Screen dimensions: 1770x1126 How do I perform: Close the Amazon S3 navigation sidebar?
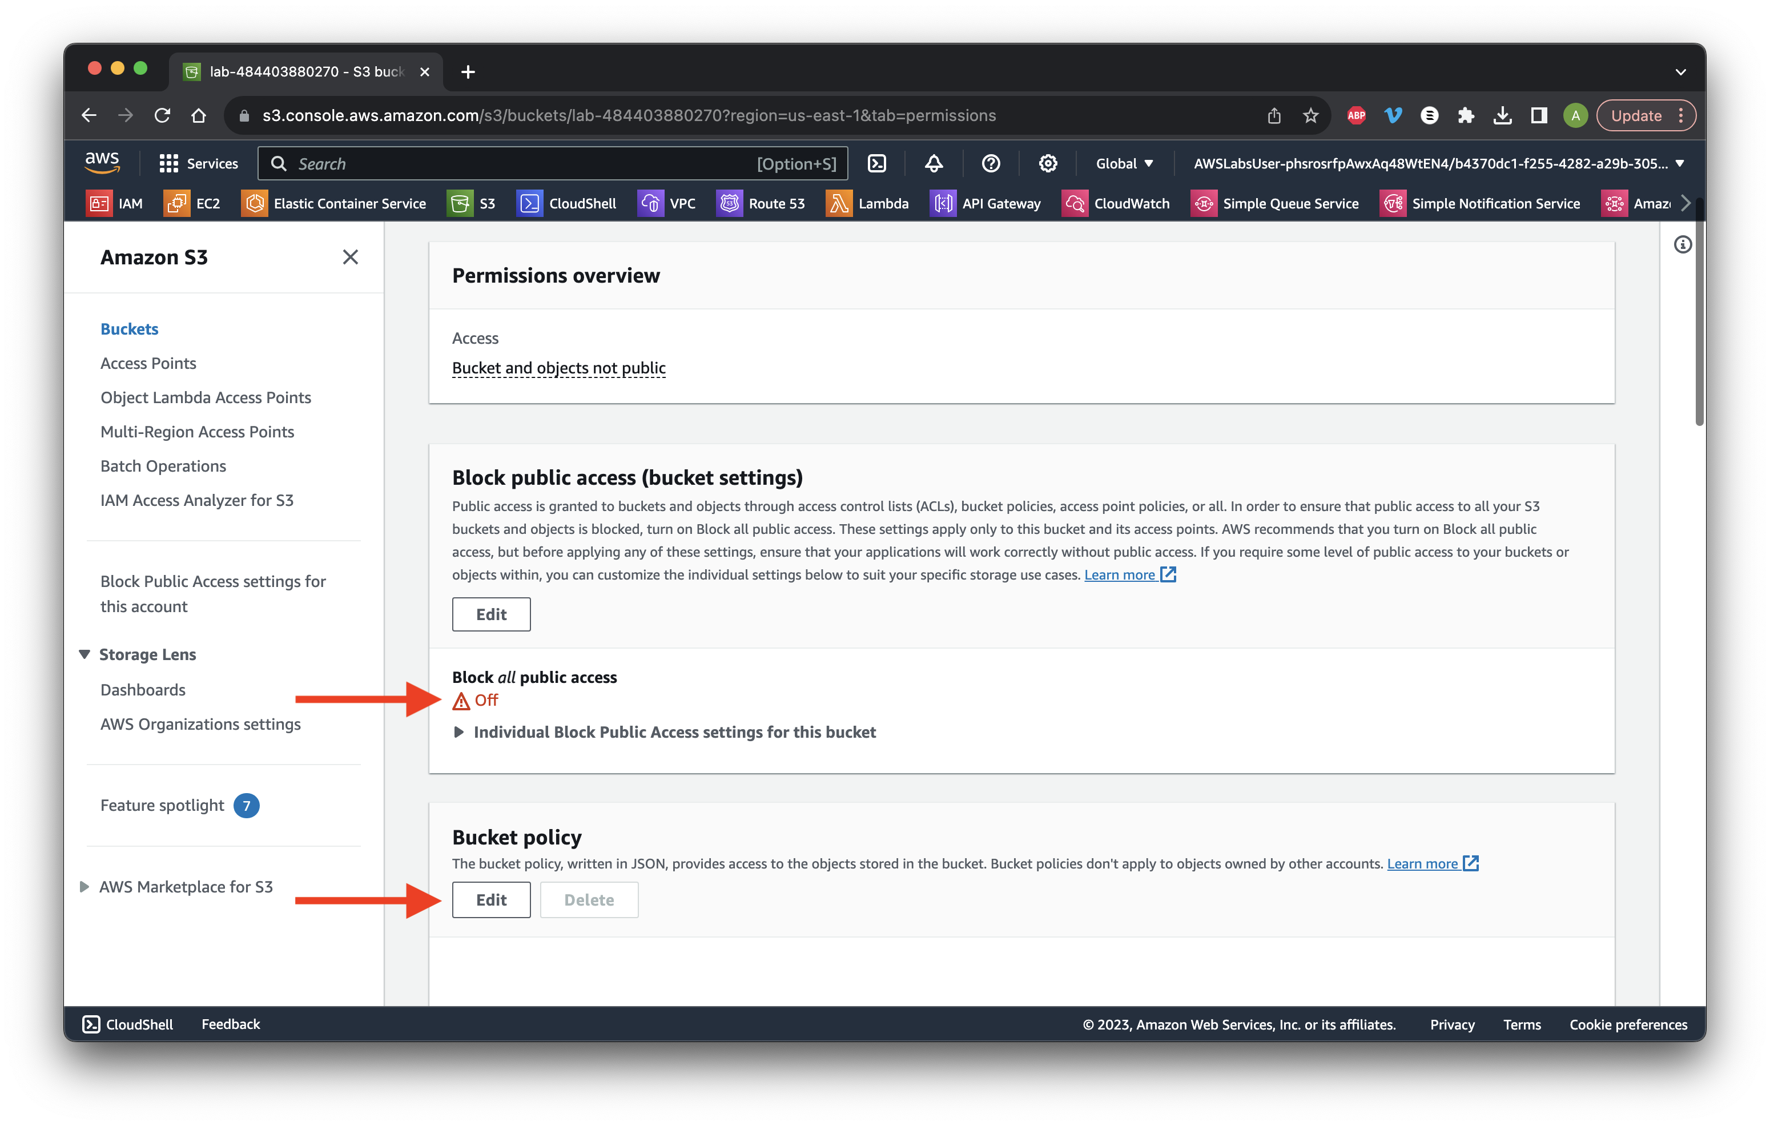pyautogui.click(x=350, y=256)
